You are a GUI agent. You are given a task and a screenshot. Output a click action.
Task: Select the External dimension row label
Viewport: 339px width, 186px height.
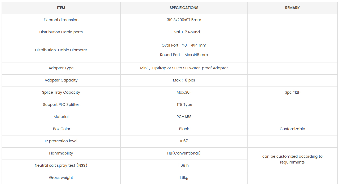61,20
